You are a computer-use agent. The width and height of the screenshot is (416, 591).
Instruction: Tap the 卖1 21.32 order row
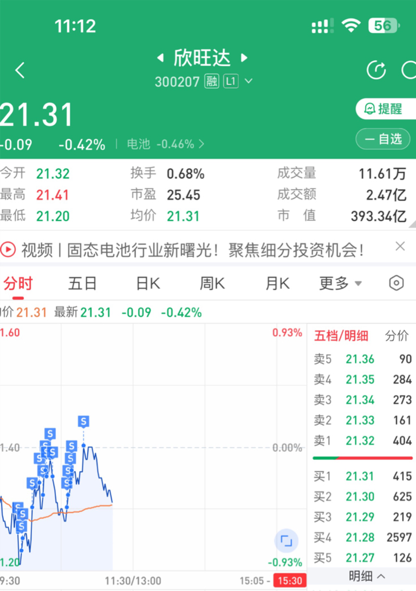[362, 440]
